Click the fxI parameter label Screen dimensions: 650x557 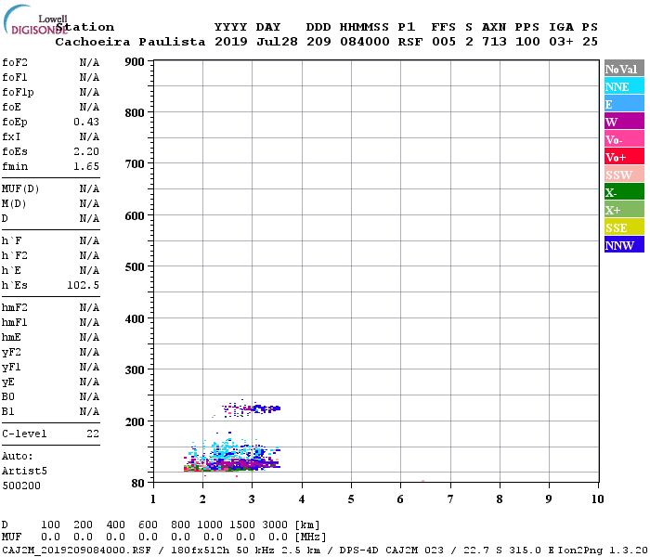[x=11, y=136]
